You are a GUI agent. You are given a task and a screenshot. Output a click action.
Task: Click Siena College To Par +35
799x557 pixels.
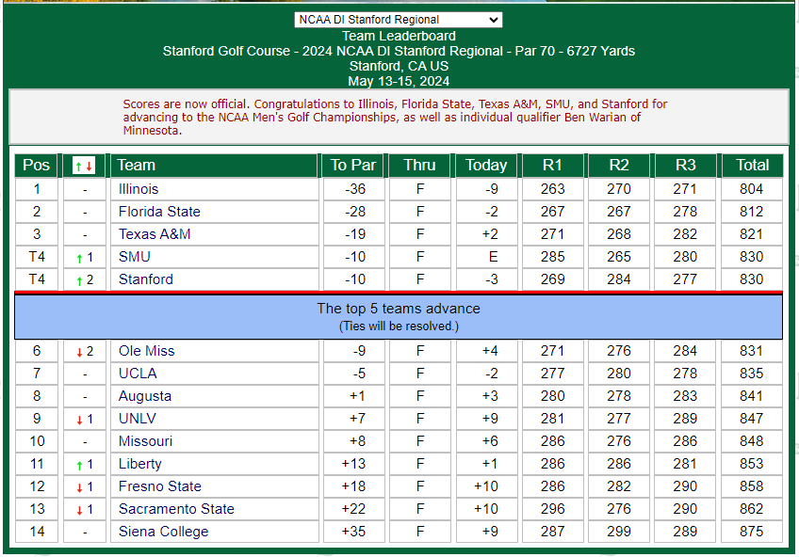(x=353, y=532)
